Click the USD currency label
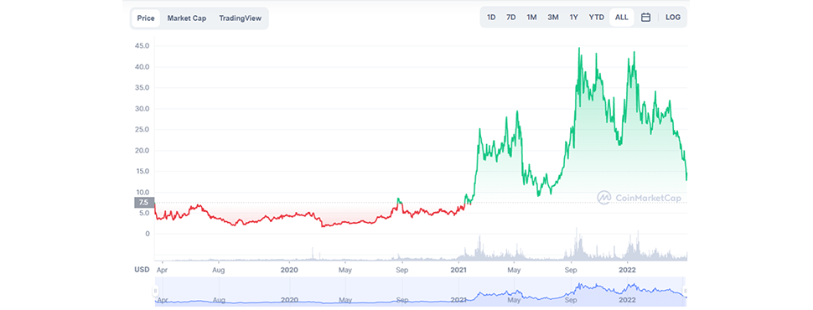Viewport: 813px width, 310px height. click(x=142, y=270)
